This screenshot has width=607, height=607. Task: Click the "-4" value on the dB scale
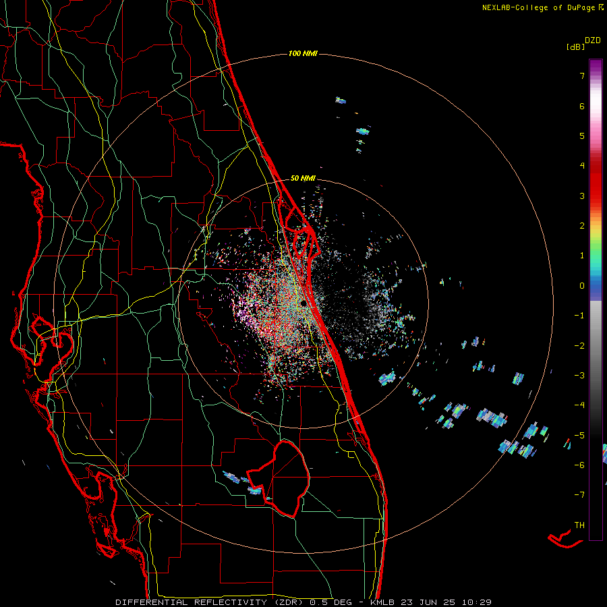point(579,405)
